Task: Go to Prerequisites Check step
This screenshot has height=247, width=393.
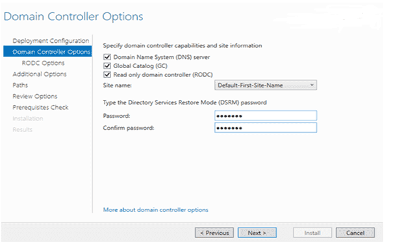Action: point(40,108)
